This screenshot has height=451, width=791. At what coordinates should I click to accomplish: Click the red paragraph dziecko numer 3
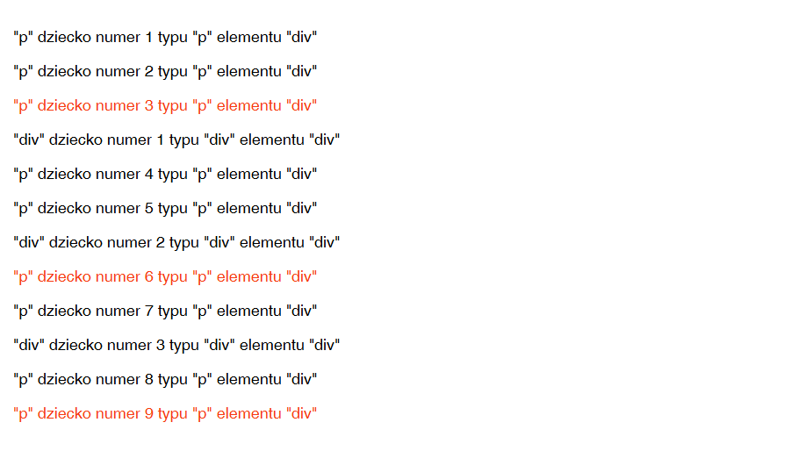pyautogui.click(x=165, y=106)
